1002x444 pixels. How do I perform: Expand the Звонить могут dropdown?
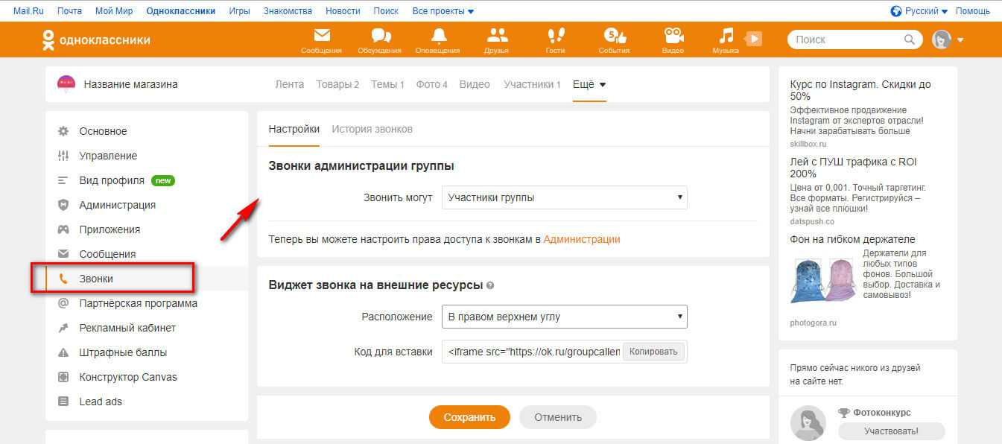[564, 197]
